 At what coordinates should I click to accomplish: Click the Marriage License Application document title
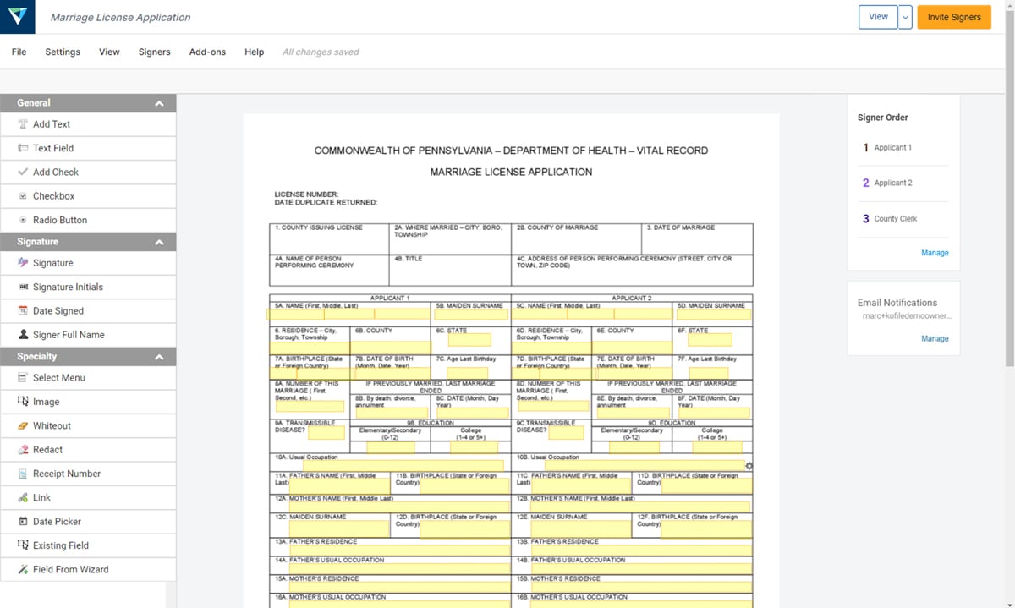point(121,17)
